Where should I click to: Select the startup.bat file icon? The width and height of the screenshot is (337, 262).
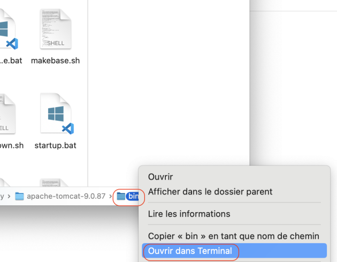click(55, 114)
